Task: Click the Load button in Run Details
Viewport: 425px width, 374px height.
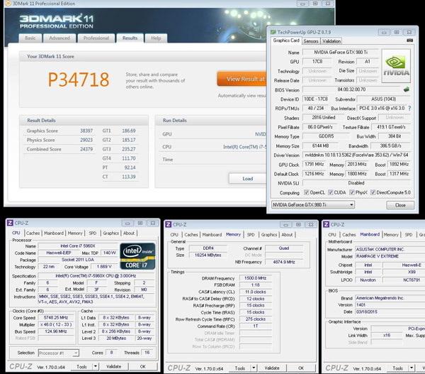Action: 248,178
